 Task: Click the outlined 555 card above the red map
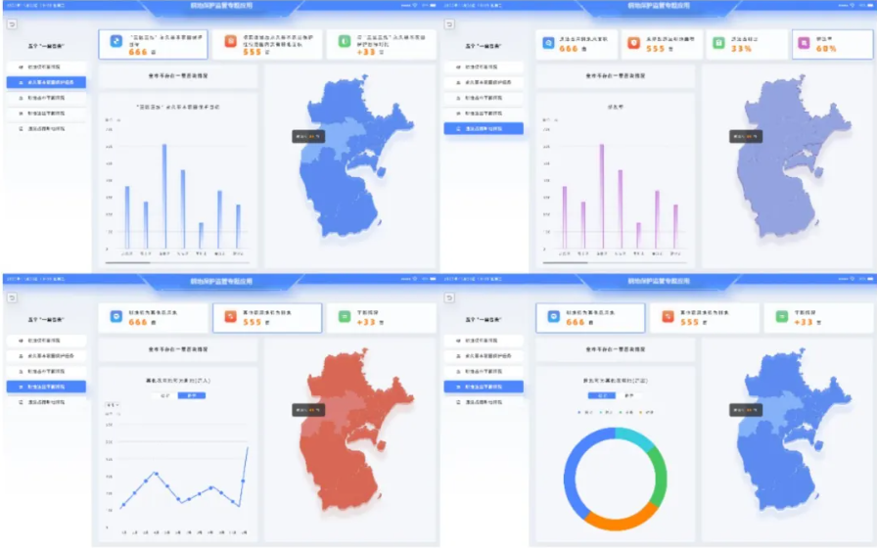point(269,317)
